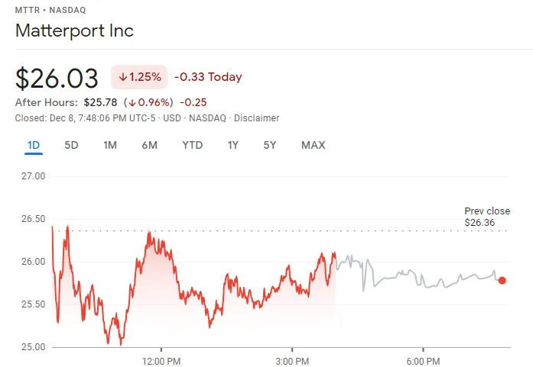Click the Matterport Inc company title
The width and height of the screenshot is (533, 367).
[x=74, y=31]
